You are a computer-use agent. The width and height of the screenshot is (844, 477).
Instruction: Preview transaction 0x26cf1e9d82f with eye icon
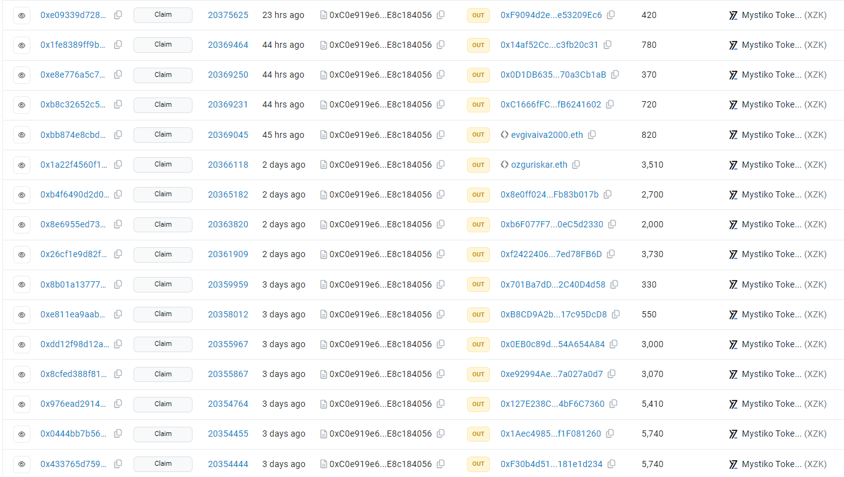pos(22,254)
